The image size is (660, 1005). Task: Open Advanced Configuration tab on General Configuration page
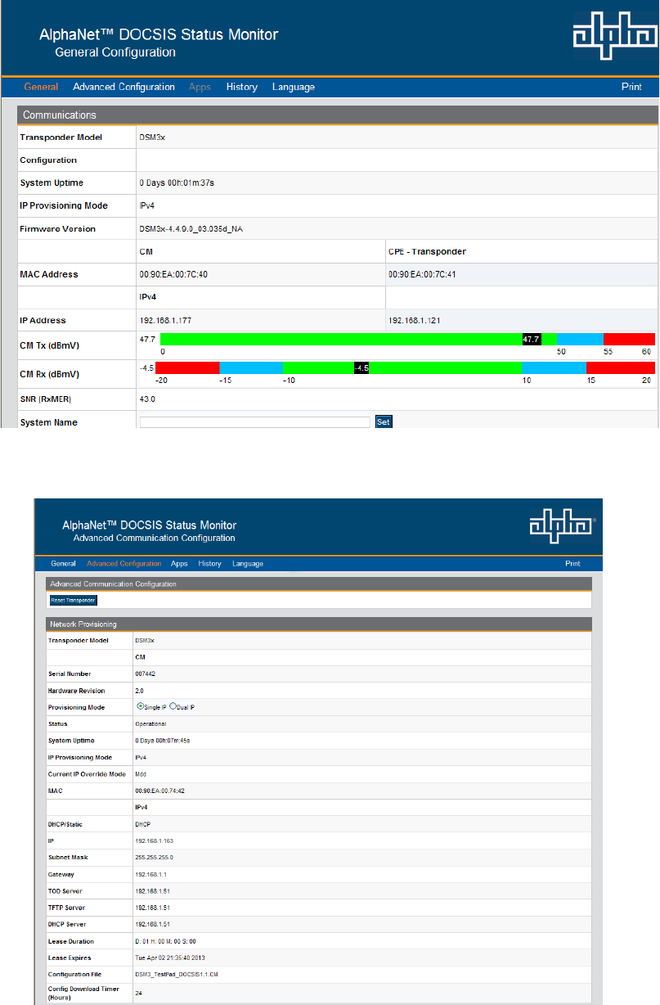tap(123, 87)
